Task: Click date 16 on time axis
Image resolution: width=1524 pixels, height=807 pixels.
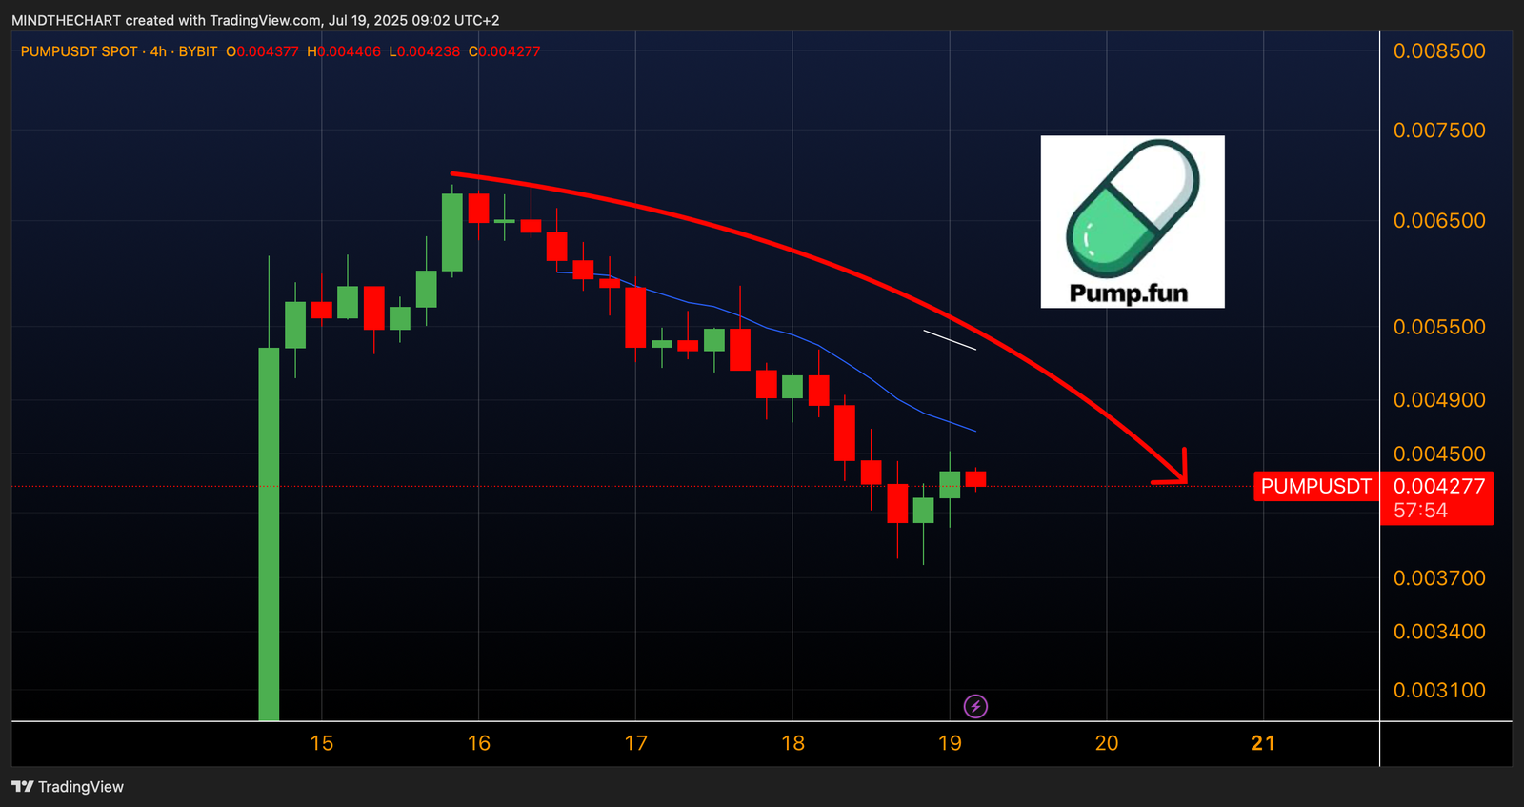Action: pos(479,743)
